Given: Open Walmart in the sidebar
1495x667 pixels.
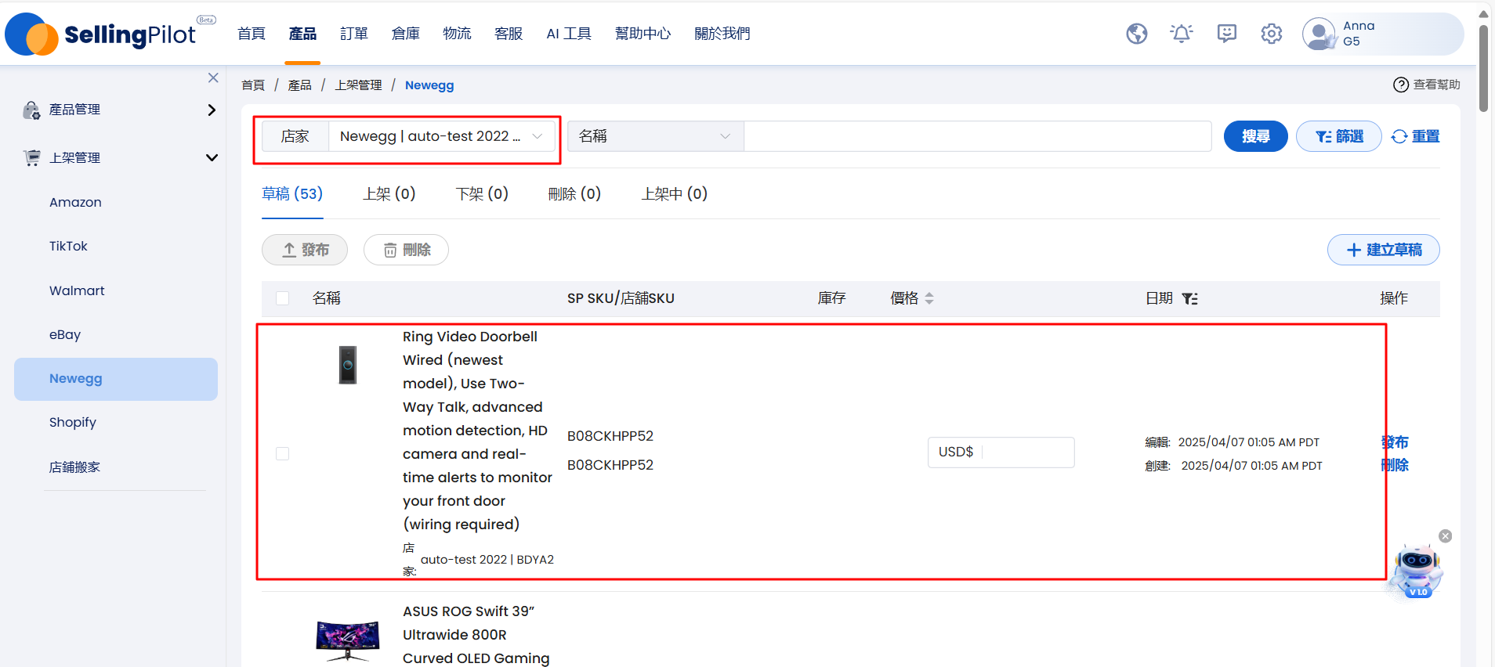Looking at the screenshot, I should [77, 290].
